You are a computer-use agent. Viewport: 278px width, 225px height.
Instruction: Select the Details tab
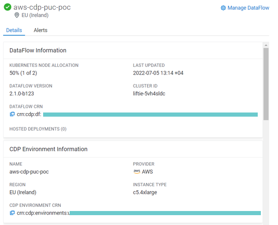pos(14,30)
